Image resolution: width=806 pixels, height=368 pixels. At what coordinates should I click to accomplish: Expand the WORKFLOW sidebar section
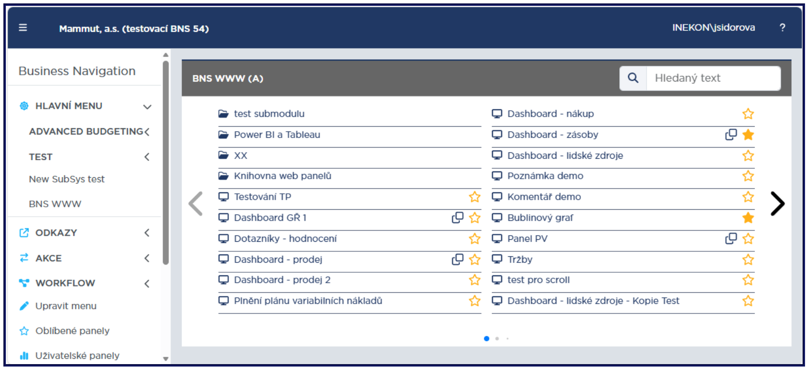(147, 283)
